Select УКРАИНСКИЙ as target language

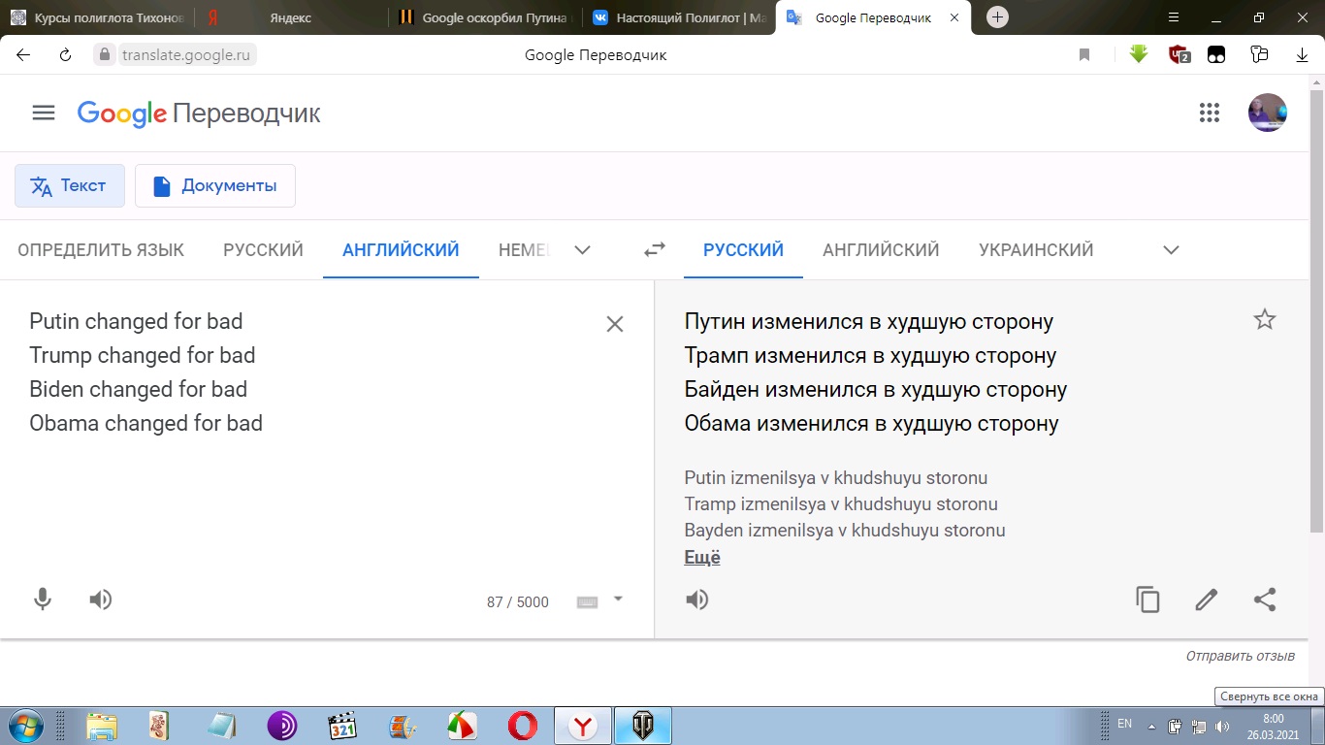[1036, 250]
